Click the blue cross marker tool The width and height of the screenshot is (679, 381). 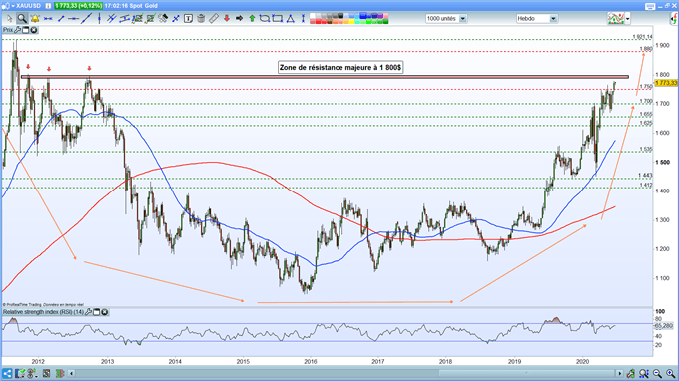[x=176, y=19]
